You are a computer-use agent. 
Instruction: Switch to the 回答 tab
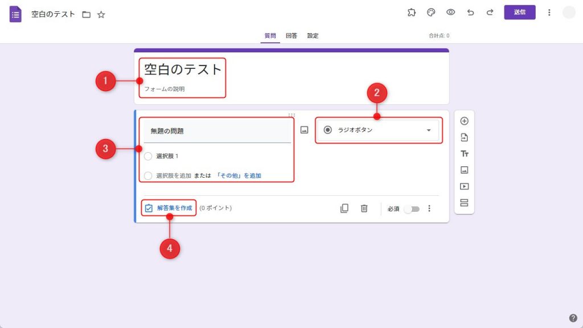[291, 36]
